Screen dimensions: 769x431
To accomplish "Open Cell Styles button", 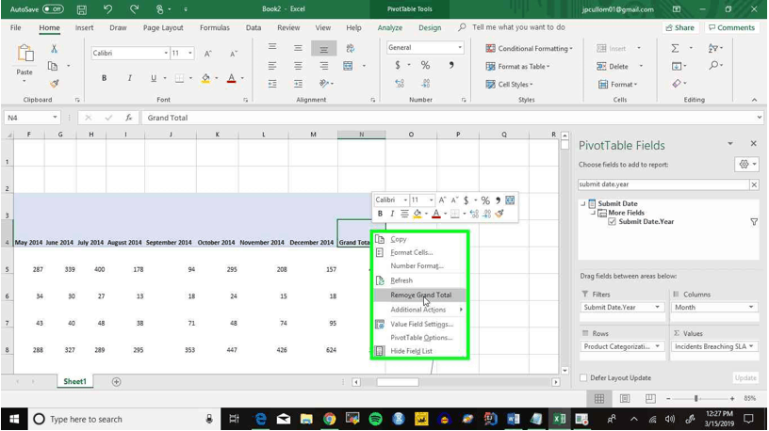I will coord(509,85).
